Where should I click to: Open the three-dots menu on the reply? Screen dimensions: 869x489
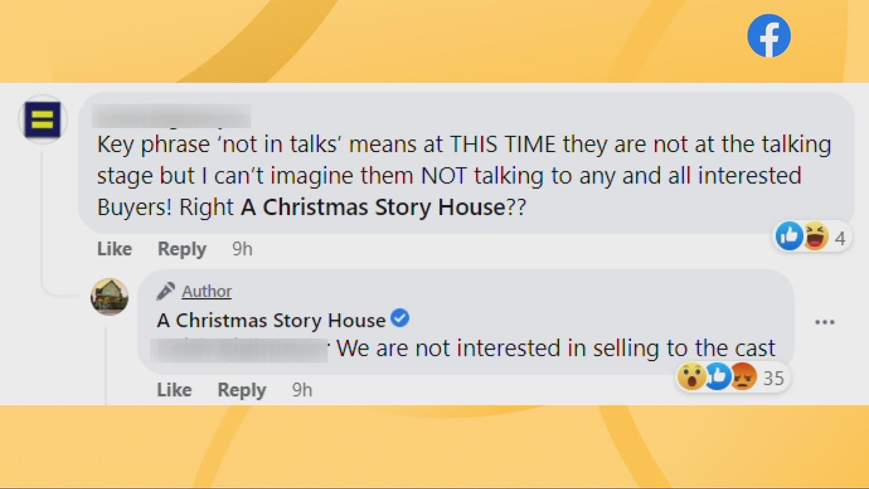click(825, 322)
